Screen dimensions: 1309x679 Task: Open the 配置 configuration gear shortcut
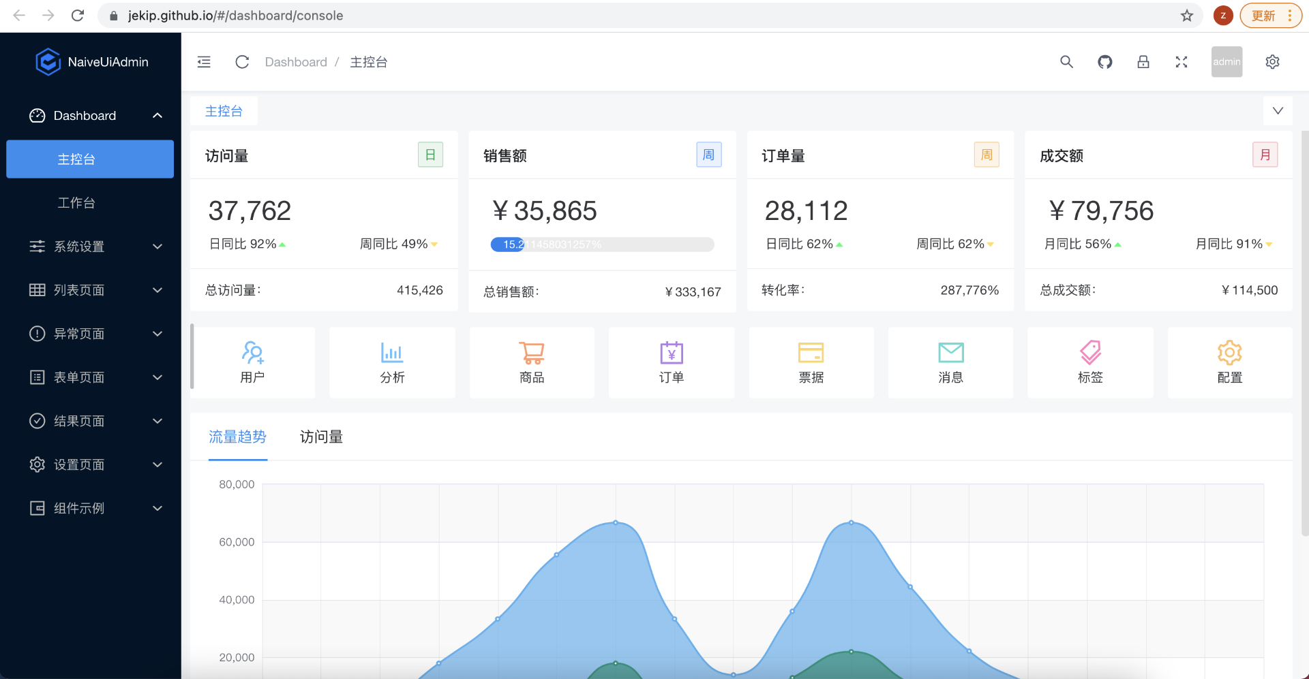pos(1230,362)
